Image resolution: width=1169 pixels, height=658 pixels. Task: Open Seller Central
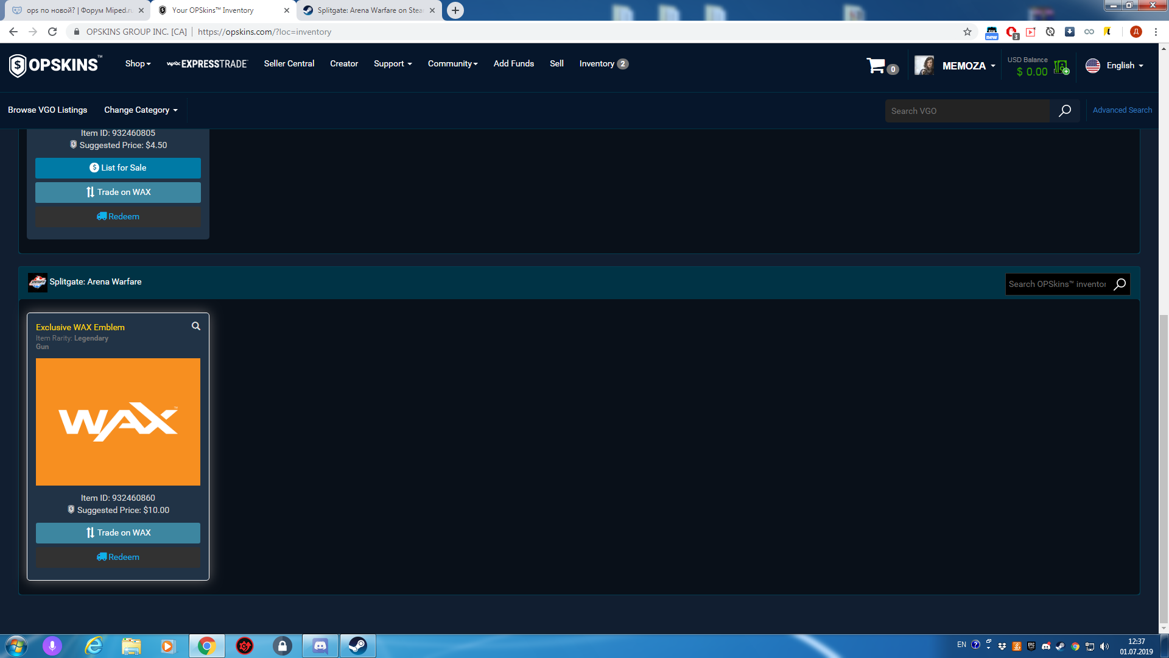[289, 64]
